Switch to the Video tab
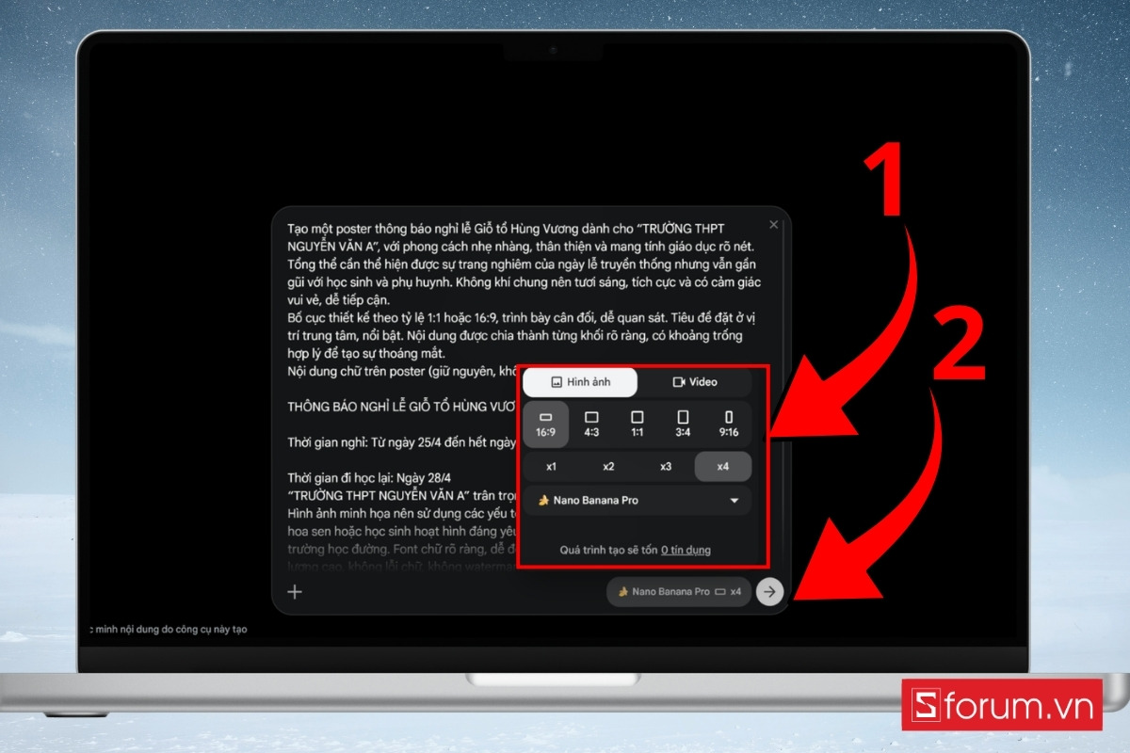1130x753 pixels. click(694, 382)
